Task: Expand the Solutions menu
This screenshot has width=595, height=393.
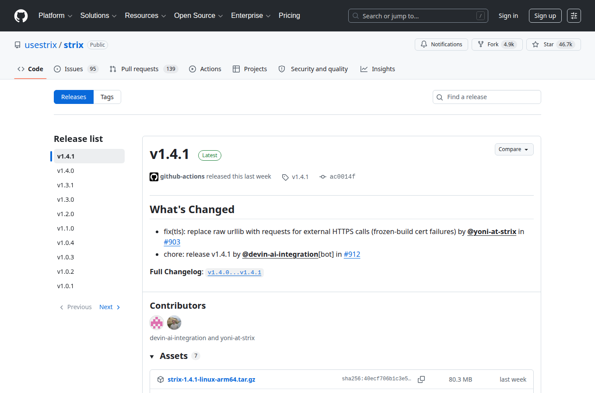Action: 98,16
